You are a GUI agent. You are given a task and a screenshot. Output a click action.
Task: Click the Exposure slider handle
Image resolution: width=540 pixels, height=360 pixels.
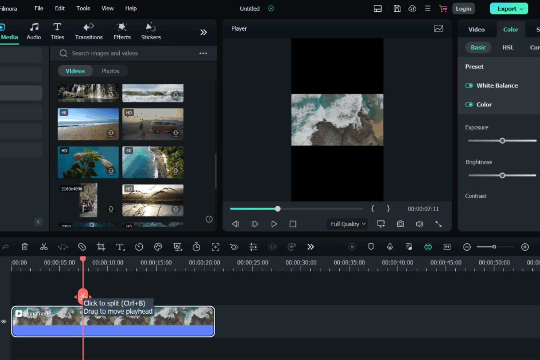[502, 141]
